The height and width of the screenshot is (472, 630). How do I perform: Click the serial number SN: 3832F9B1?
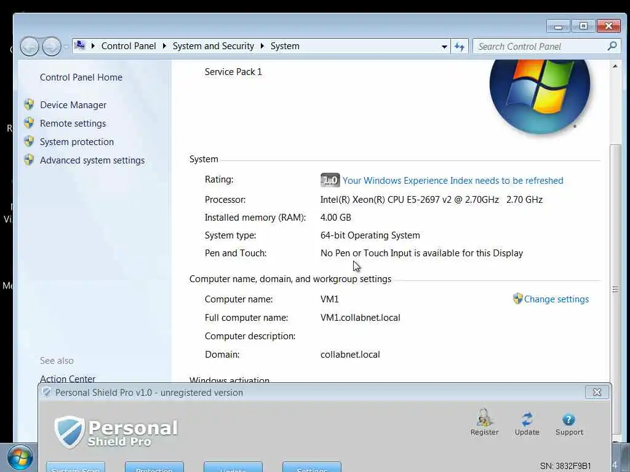coord(565,466)
